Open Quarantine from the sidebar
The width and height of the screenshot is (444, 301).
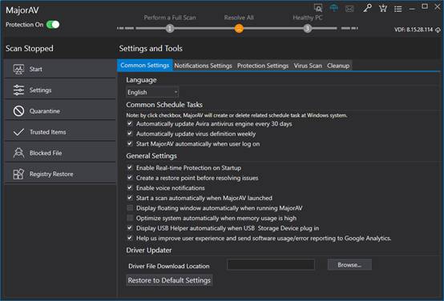(60, 111)
